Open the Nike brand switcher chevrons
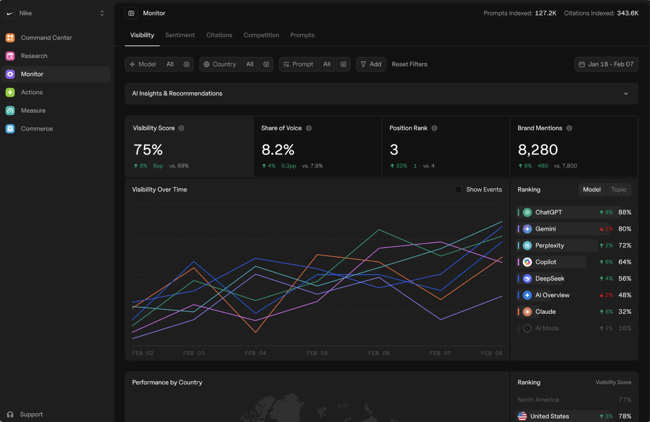This screenshot has width=650, height=422. 102,13
